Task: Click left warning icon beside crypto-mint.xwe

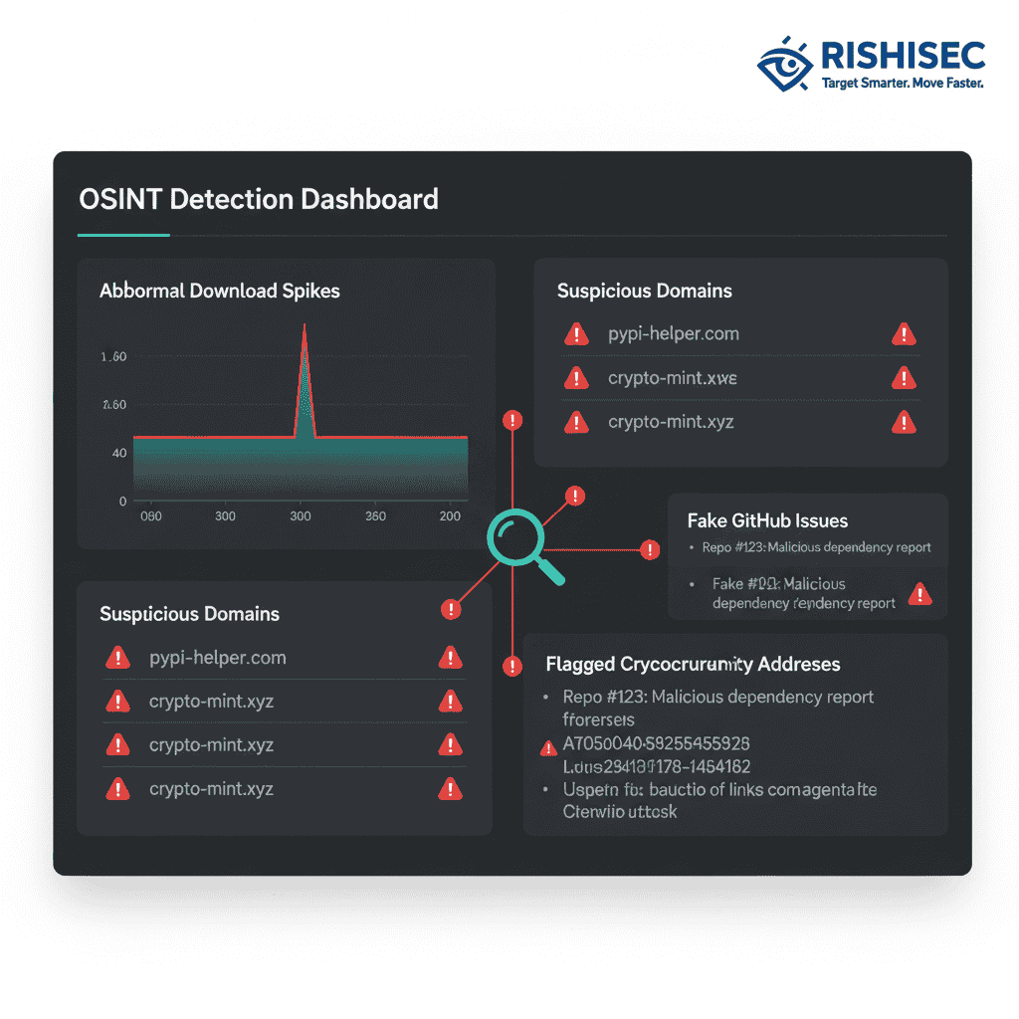Action: [x=576, y=378]
